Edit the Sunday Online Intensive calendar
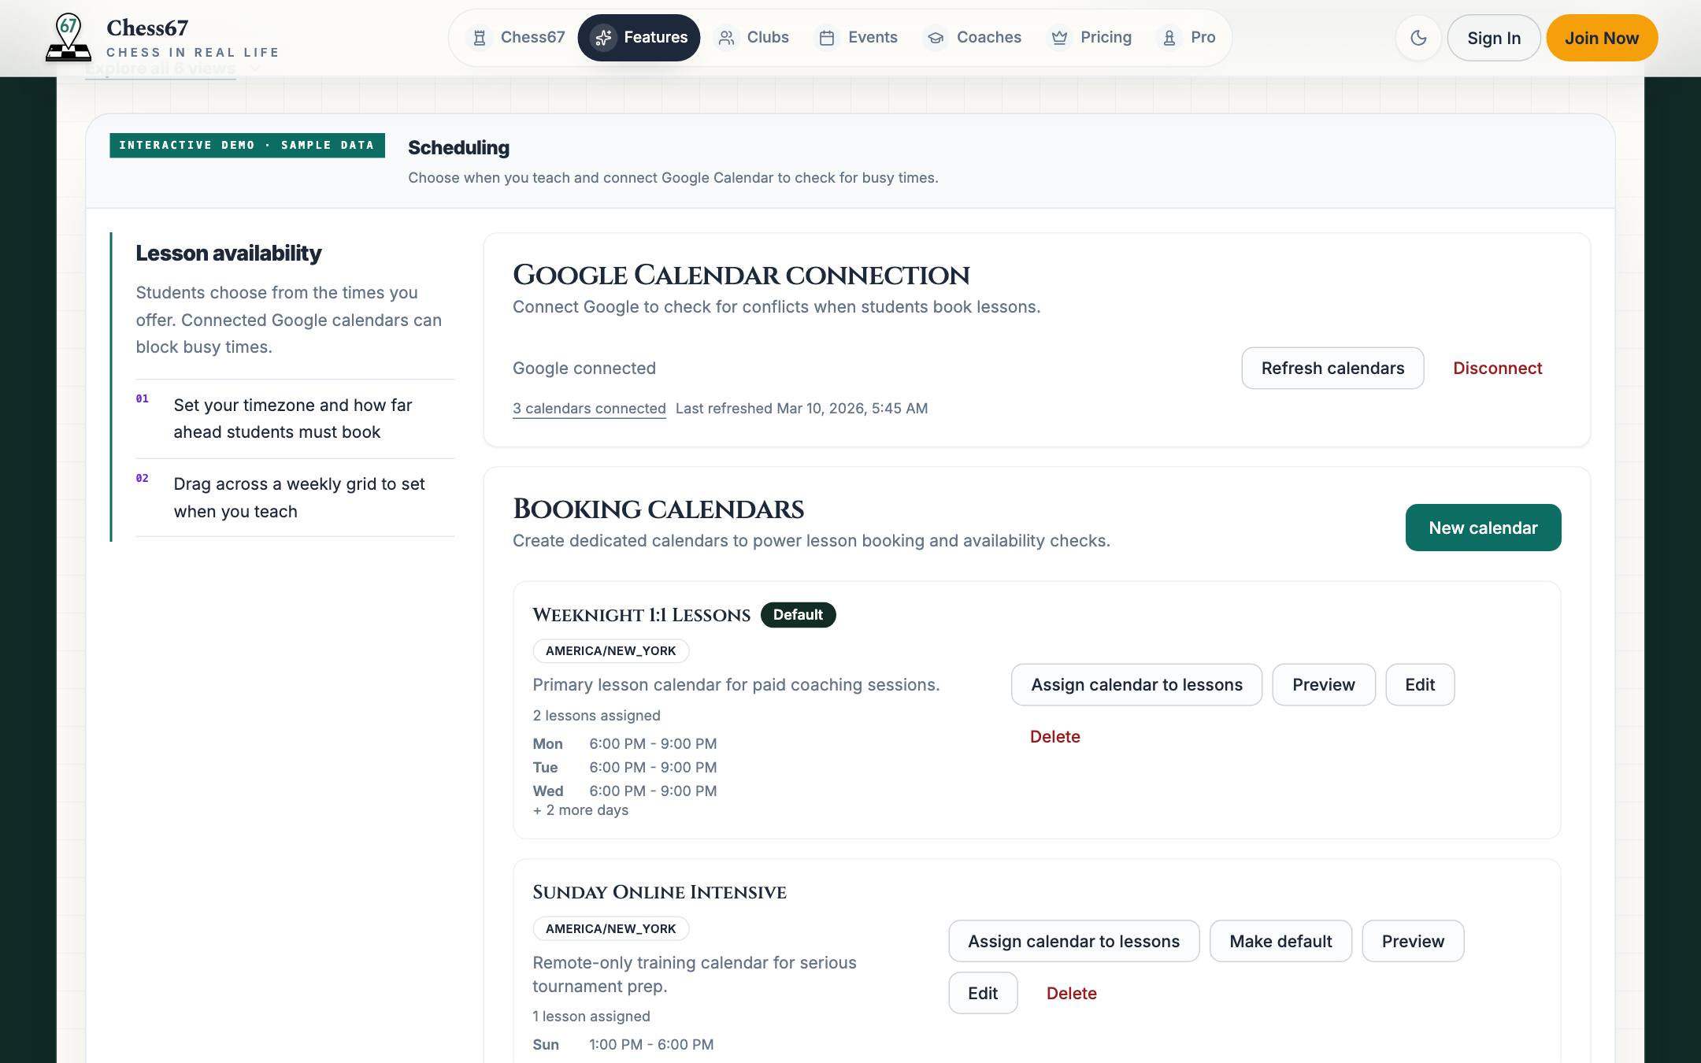Screen dimensions: 1701x1063 (983, 993)
